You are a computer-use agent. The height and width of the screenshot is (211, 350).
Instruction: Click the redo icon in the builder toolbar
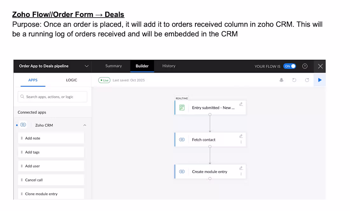click(307, 80)
